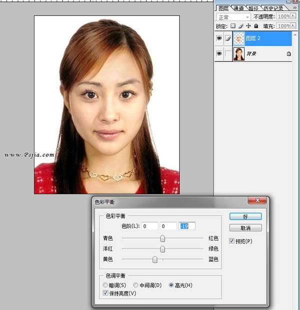Viewport: 300px width, 310px height.
Task: Select the 暗调(S) radio button
Action: click(105, 285)
